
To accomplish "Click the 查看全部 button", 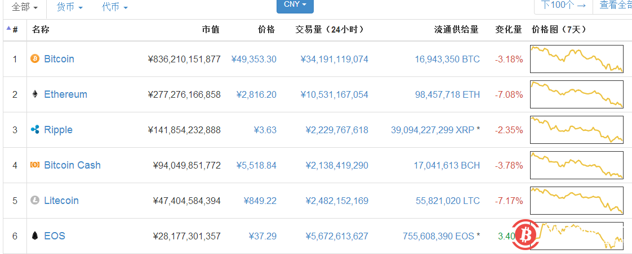I will point(615,6).
